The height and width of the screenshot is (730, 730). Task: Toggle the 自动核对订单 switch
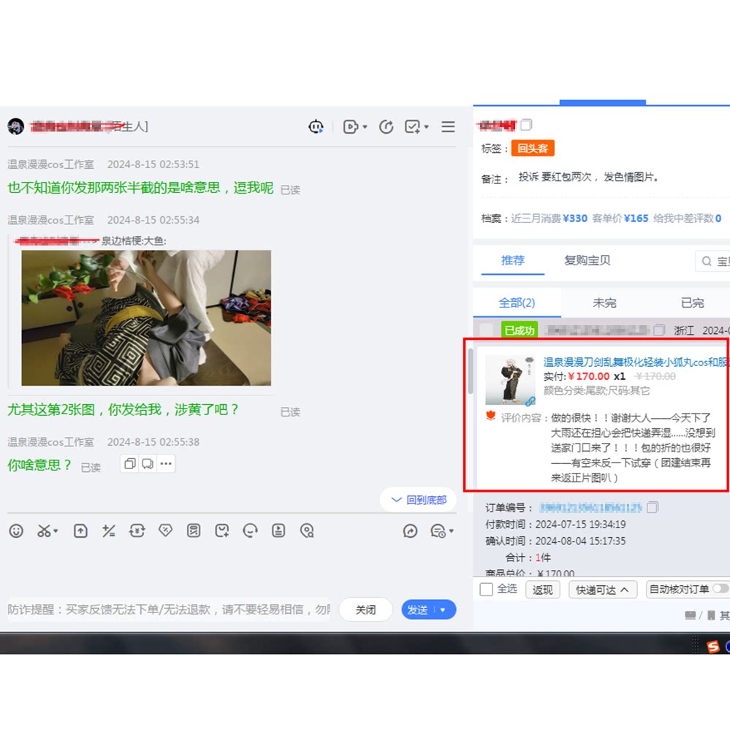(722, 589)
